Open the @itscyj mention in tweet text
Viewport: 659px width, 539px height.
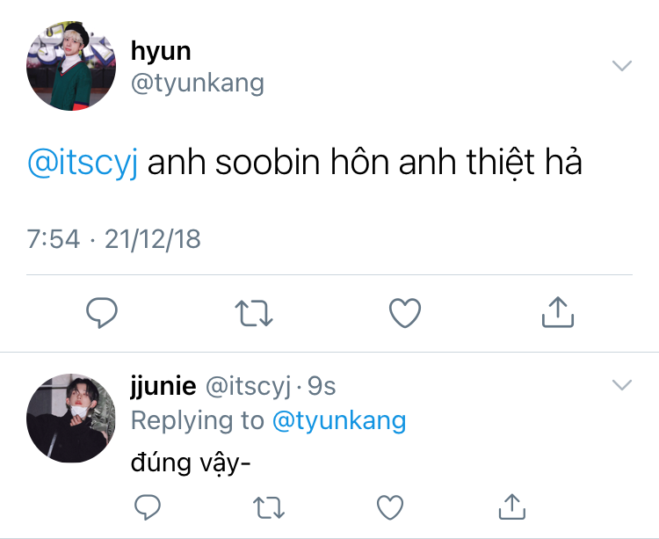[83, 164]
